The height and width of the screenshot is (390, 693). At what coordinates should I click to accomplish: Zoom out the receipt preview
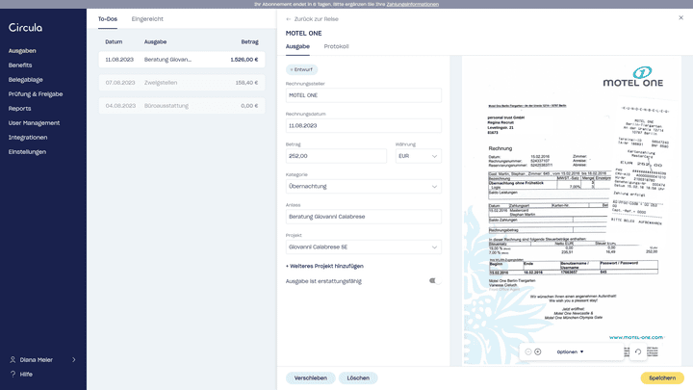pyautogui.click(x=528, y=351)
